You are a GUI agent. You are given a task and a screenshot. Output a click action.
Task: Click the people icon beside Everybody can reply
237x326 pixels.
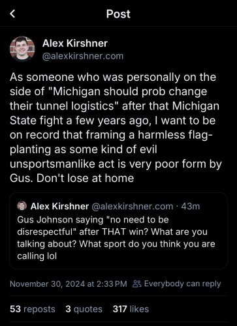tap(137, 284)
